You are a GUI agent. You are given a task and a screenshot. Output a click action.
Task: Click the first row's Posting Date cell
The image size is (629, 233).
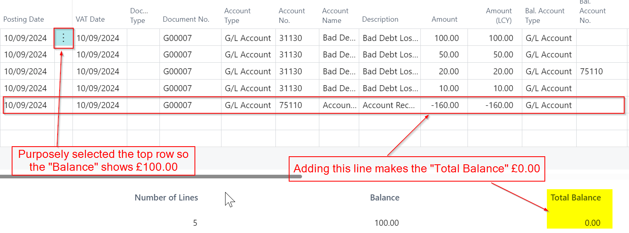26,38
